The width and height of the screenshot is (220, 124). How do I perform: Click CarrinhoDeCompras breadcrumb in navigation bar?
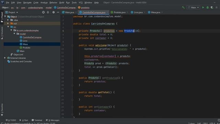click(x=65, y=8)
